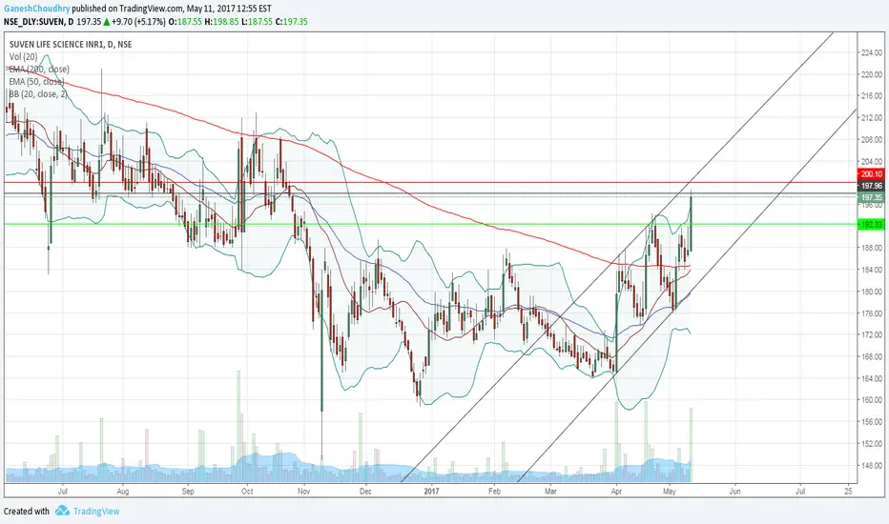The height and width of the screenshot is (524, 889).
Task: Click the 208.00 price axis value
Action: pos(872,139)
